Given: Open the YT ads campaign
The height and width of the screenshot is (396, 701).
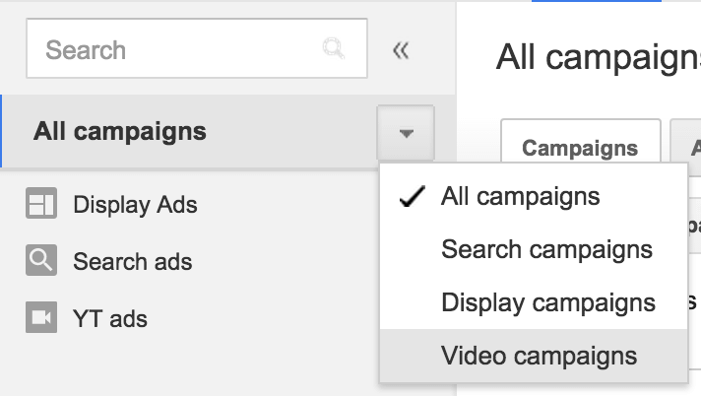Looking at the screenshot, I should click(110, 318).
